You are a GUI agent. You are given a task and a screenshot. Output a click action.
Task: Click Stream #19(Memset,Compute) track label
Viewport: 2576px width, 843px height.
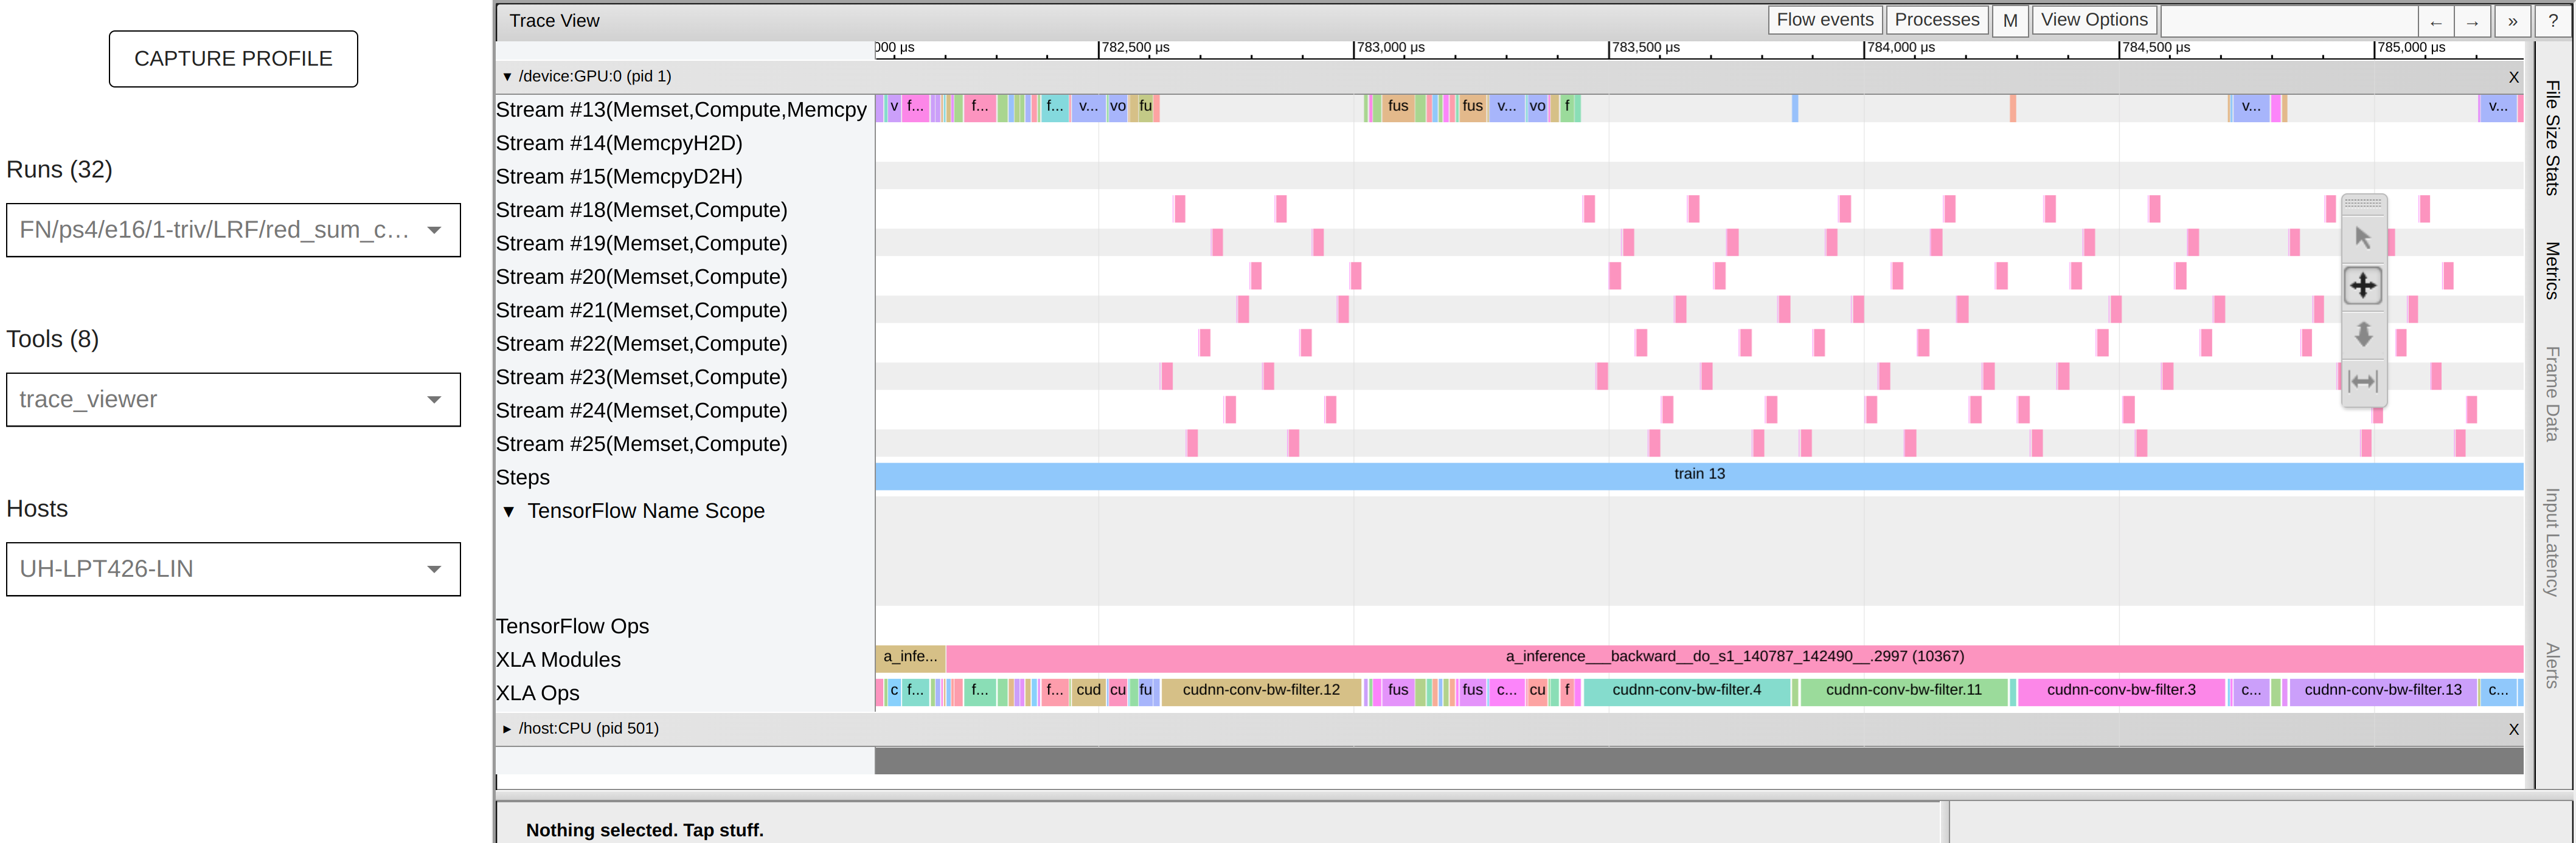[x=642, y=244]
